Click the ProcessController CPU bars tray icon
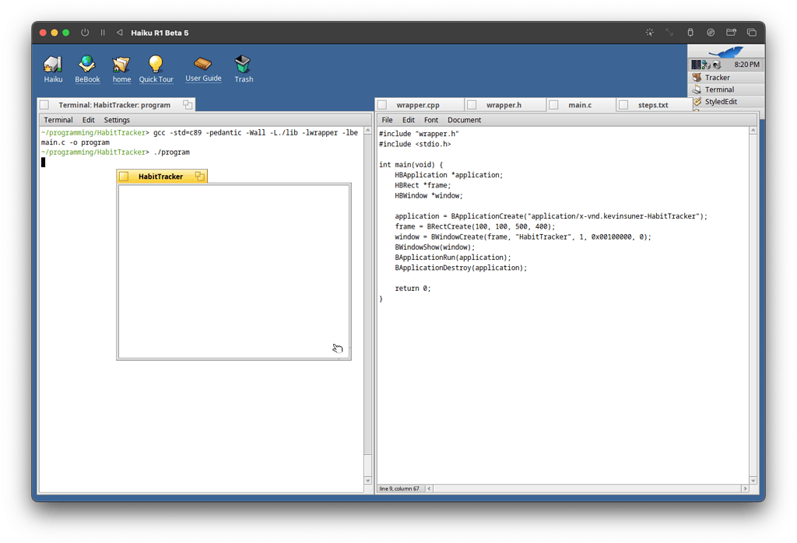 [696, 65]
